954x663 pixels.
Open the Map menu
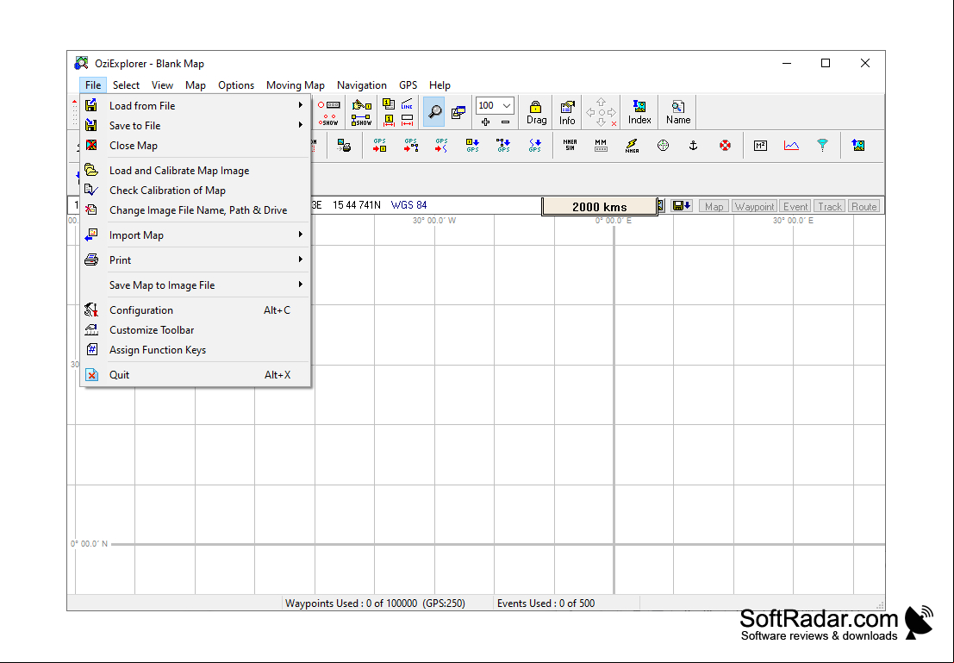tap(196, 85)
